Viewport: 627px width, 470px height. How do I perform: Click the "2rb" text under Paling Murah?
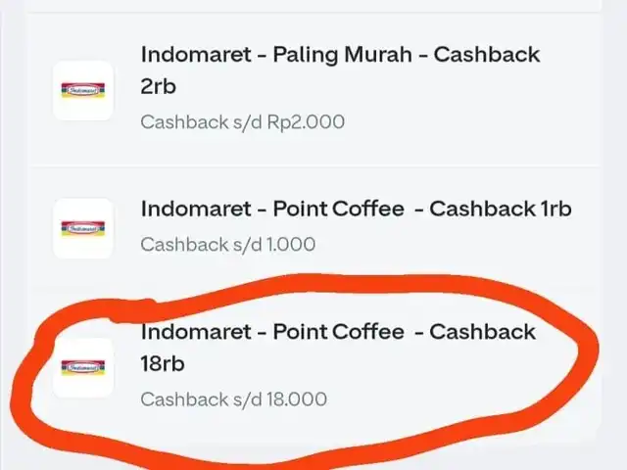159,86
